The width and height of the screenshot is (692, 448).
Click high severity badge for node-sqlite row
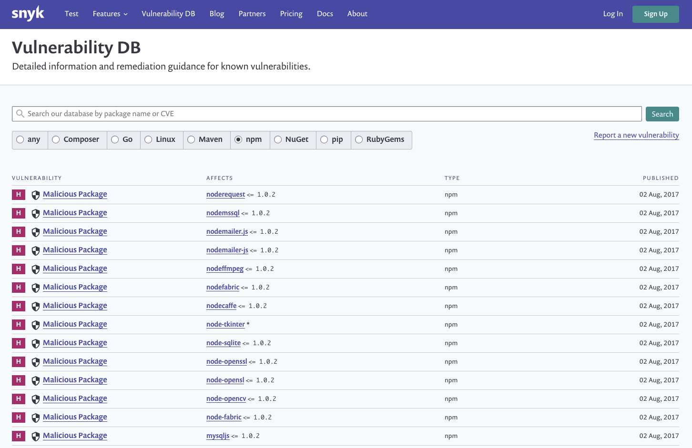click(x=19, y=343)
